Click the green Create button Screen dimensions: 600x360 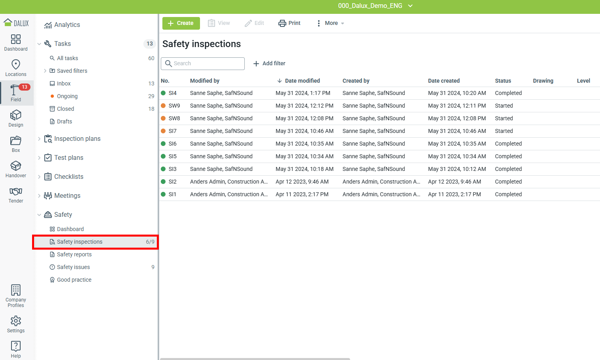[x=181, y=23]
